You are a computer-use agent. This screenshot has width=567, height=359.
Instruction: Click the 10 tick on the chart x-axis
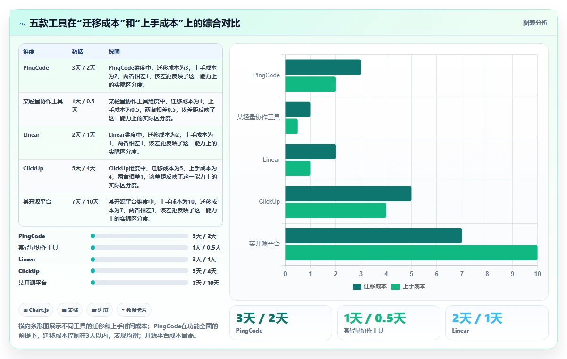537,274
